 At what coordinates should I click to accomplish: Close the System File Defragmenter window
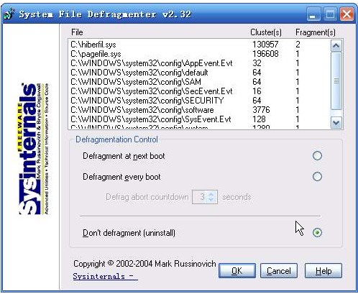(346, 14)
